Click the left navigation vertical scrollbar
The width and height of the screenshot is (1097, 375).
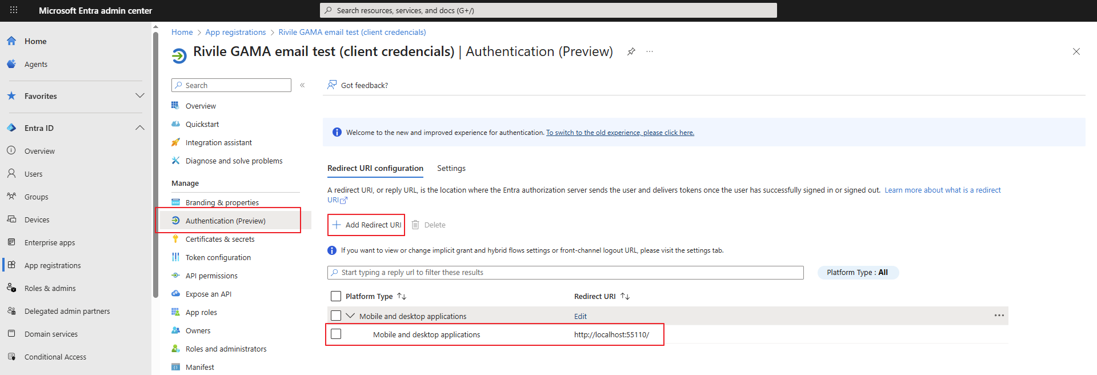click(x=155, y=165)
